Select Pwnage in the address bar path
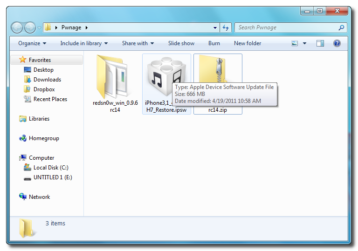Viewport: 358px width, 251px height. pyautogui.click(x=71, y=27)
